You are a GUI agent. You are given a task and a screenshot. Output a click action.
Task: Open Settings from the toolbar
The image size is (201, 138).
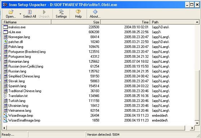click(61, 14)
